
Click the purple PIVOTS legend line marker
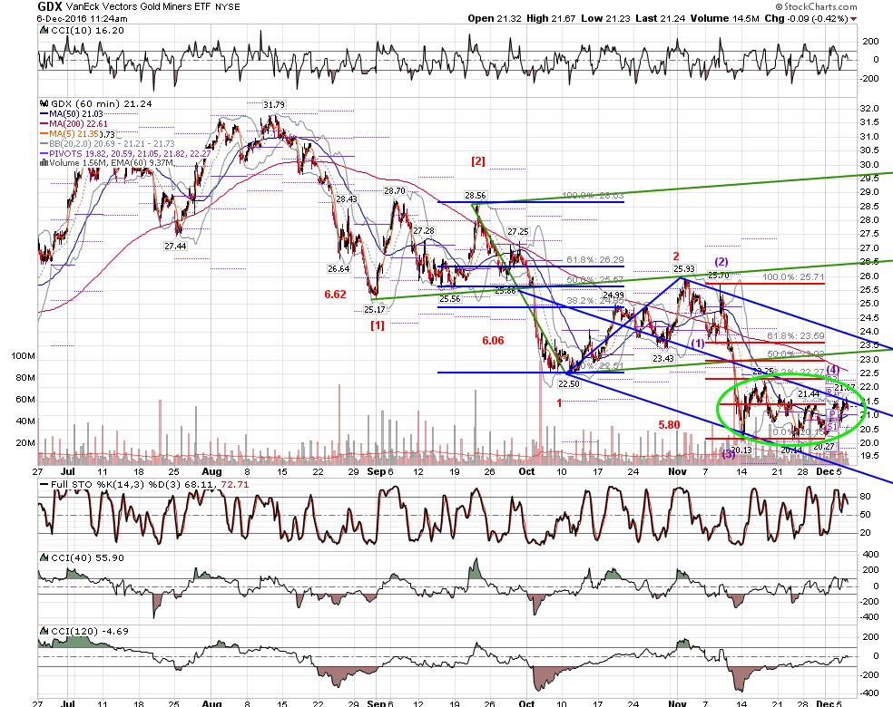coord(44,153)
